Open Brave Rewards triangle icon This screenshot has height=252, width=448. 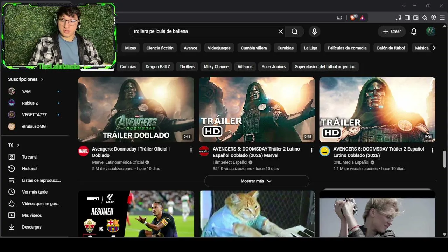[362, 17]
